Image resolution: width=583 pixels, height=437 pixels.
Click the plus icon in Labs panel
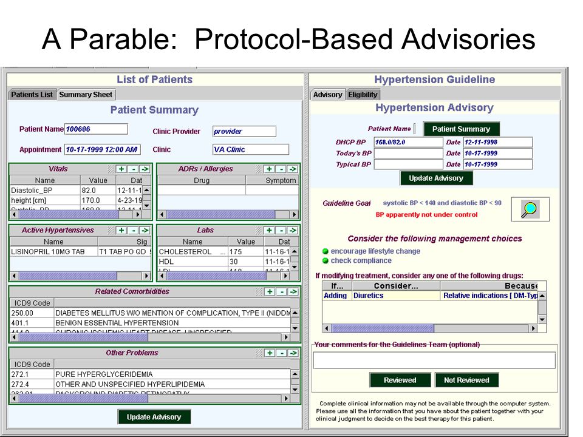269,231
